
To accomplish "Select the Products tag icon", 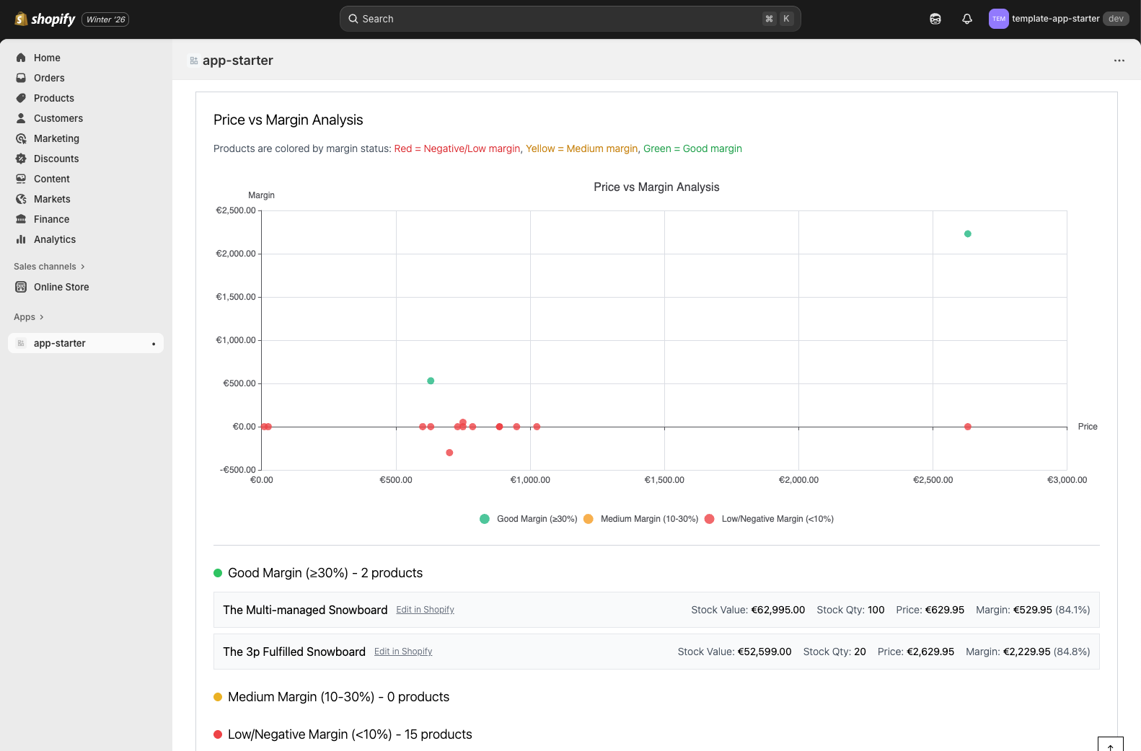I will tap(21, 98).
